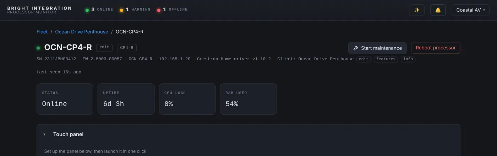Edit the client Ocean Drive Penthouse
The height and width of the screenshot is (156, 497).
pos(364,59)
